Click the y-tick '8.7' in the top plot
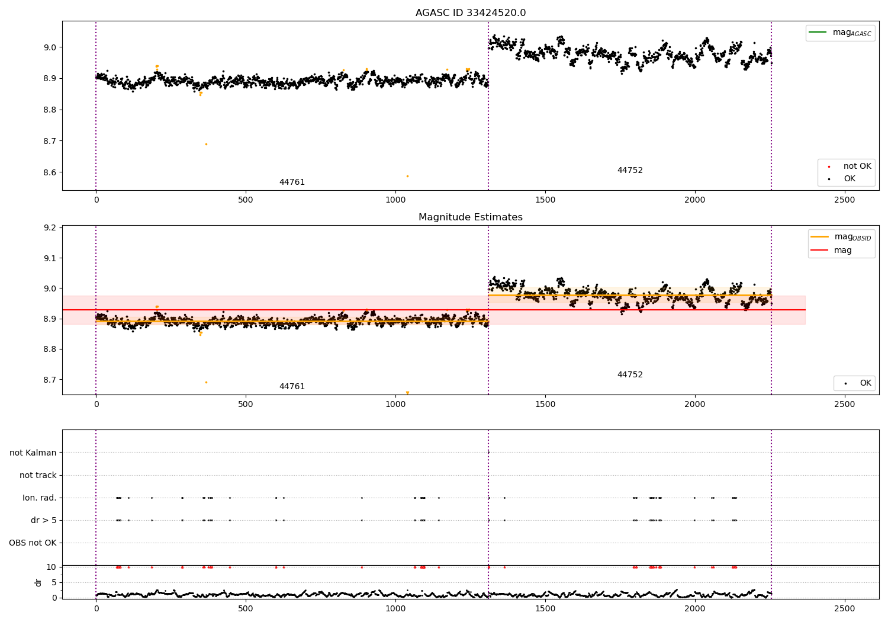 pos(51,142)
